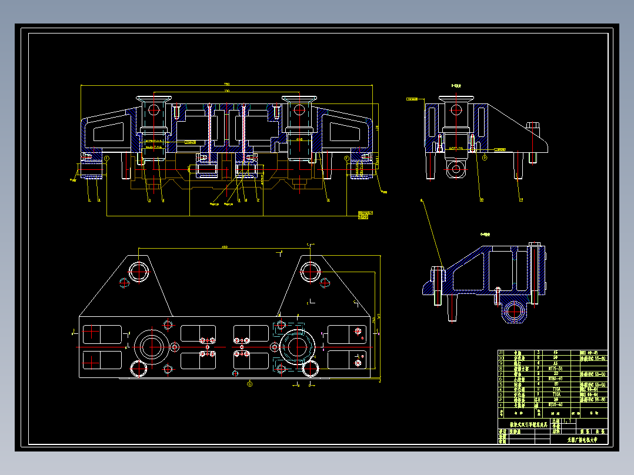
Task: Click lower circle in upper-right side view
Action: click(x=456, y=168)
